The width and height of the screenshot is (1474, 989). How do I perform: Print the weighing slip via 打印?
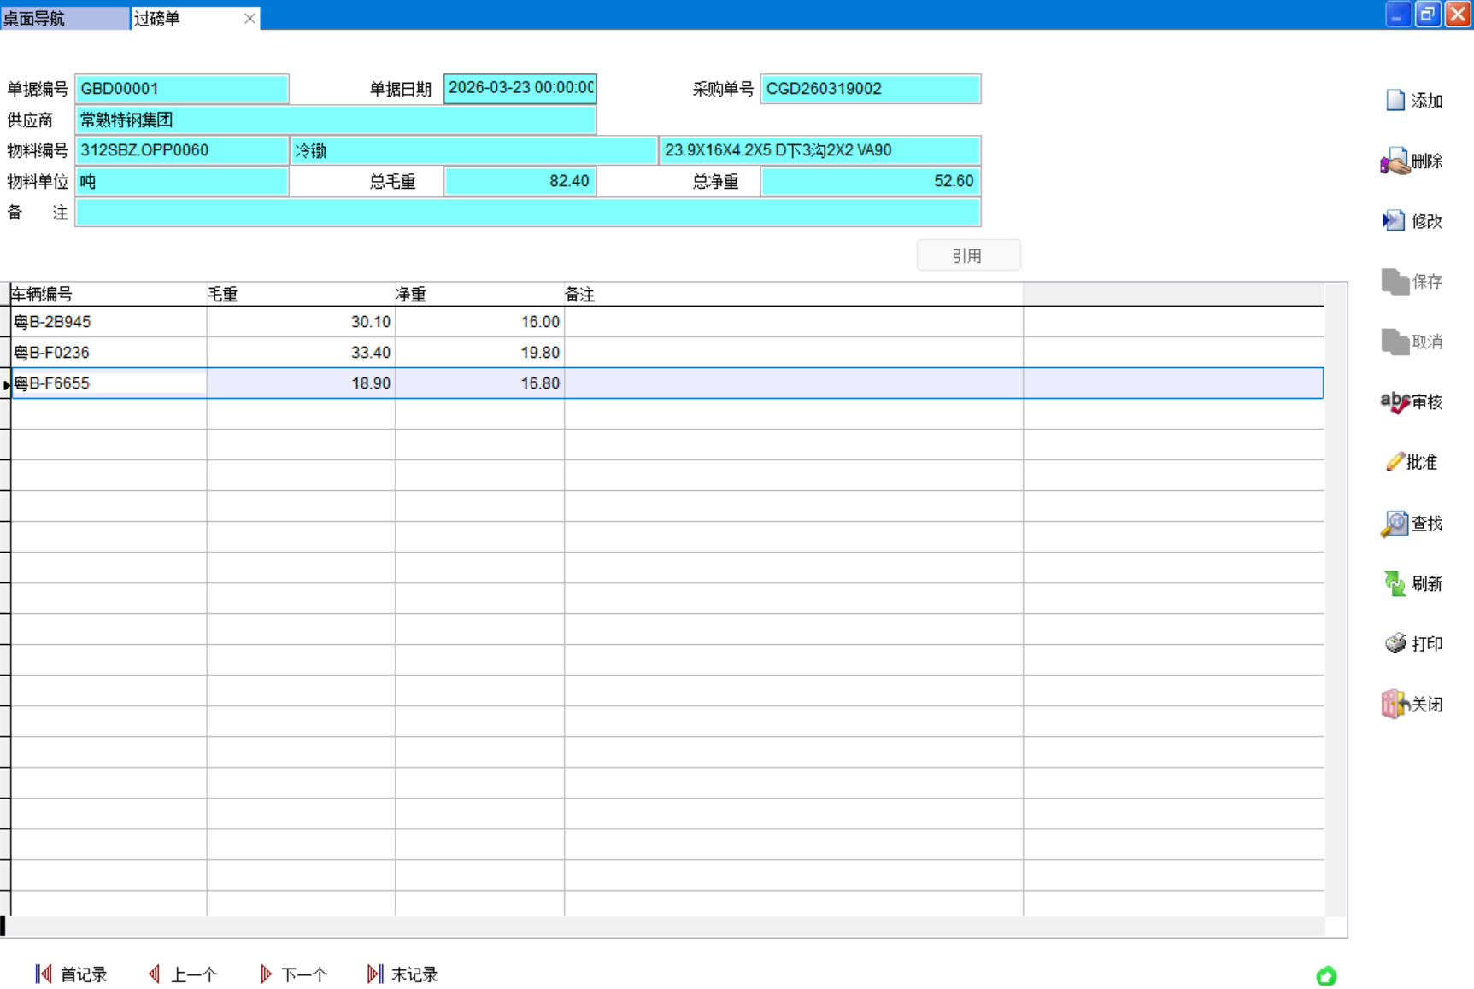tap(1395, 644)
